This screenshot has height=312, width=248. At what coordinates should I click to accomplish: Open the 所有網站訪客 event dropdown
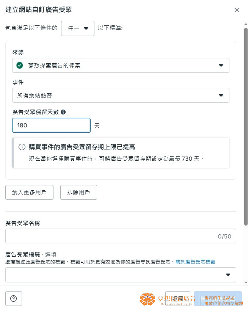(x=121, y=95)
